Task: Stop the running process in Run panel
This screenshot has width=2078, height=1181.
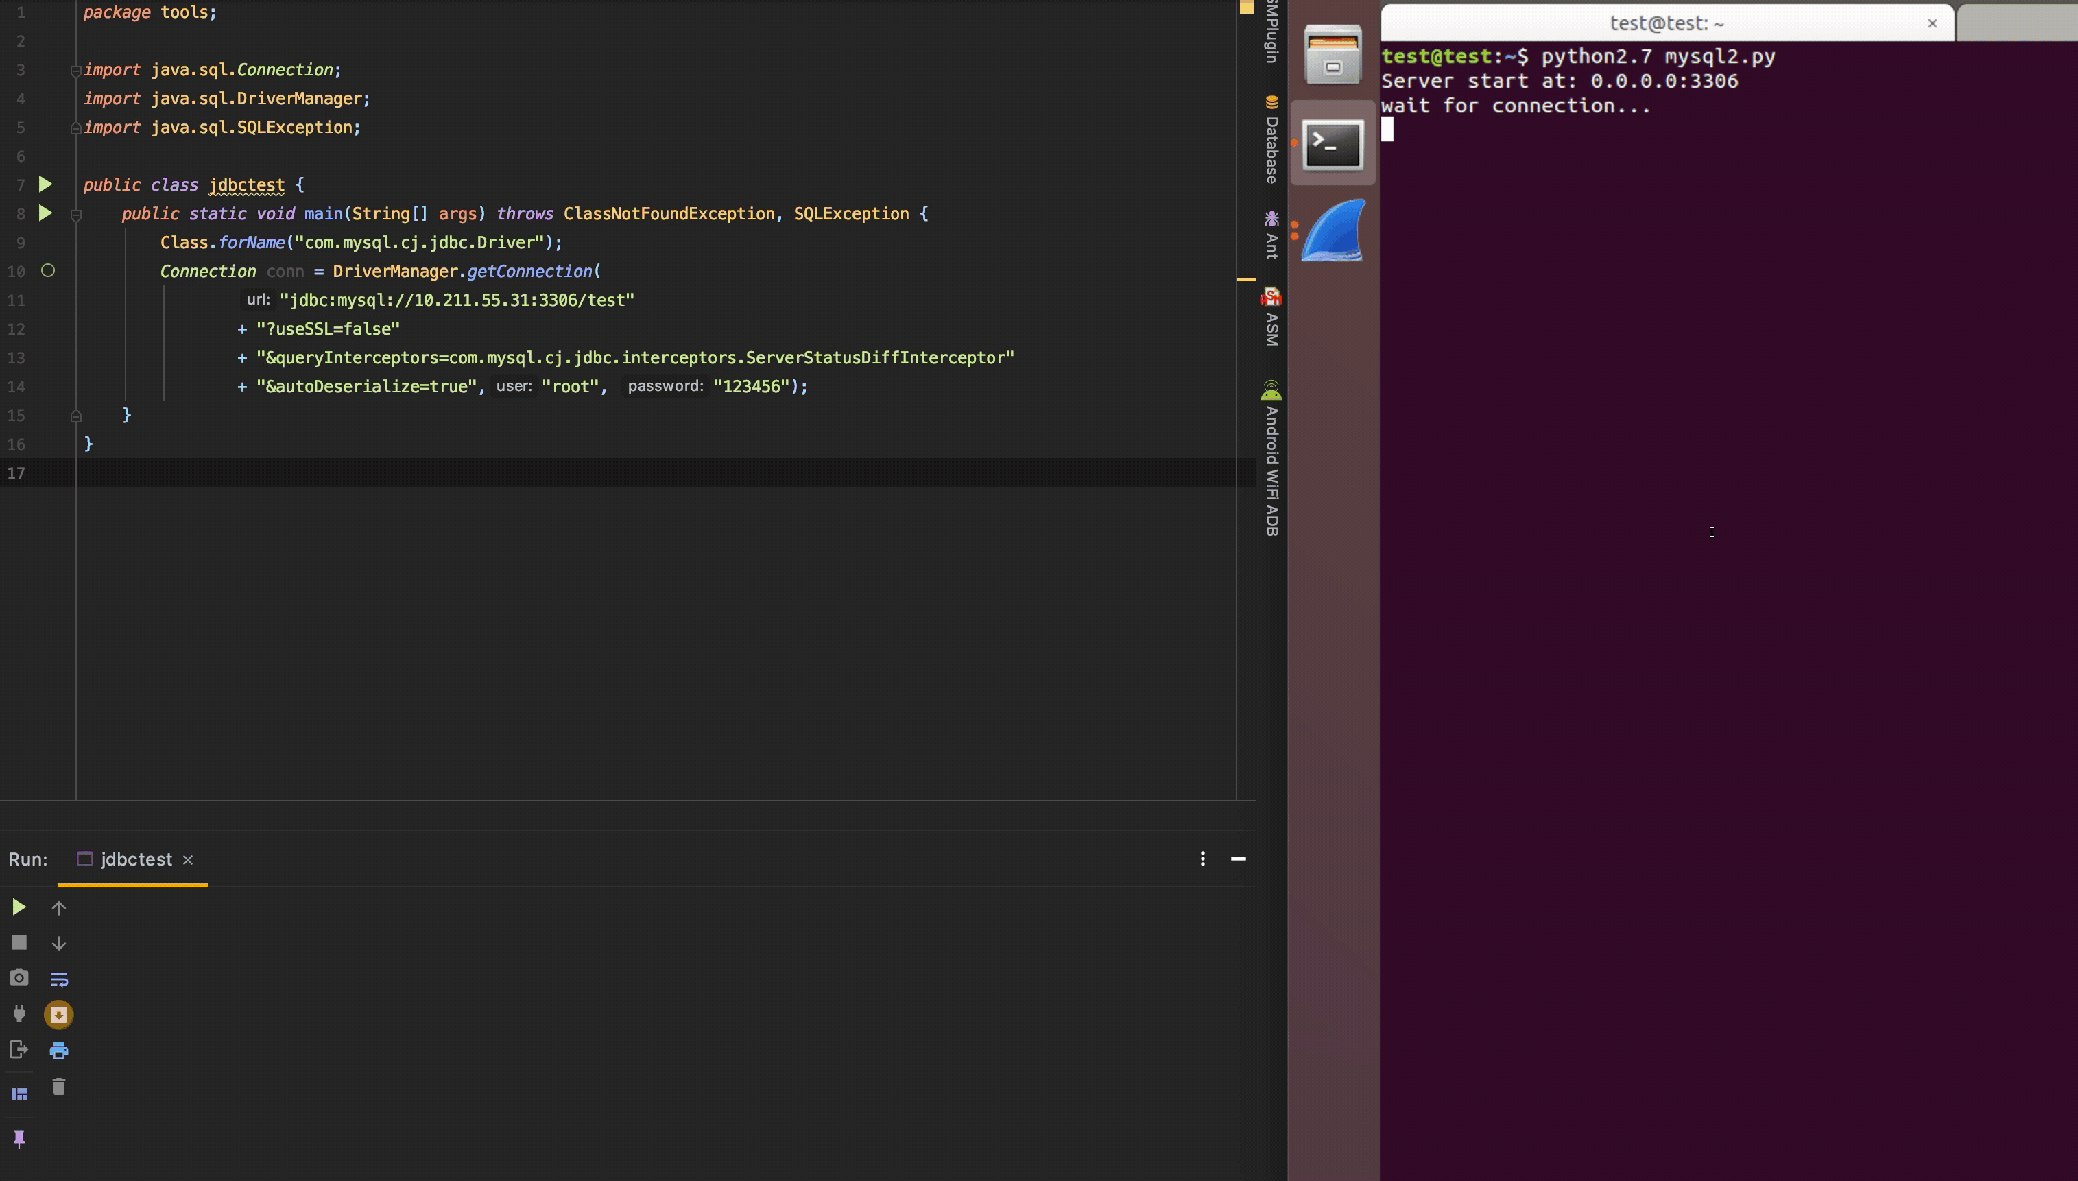Action: (19, 942)
